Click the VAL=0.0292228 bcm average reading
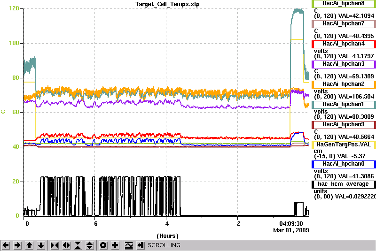This screenshot has width=376, height=251. [x=355, y=197]
